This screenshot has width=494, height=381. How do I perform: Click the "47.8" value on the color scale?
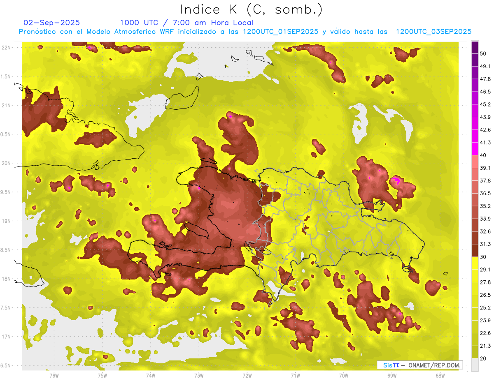[x=486, y=79]
